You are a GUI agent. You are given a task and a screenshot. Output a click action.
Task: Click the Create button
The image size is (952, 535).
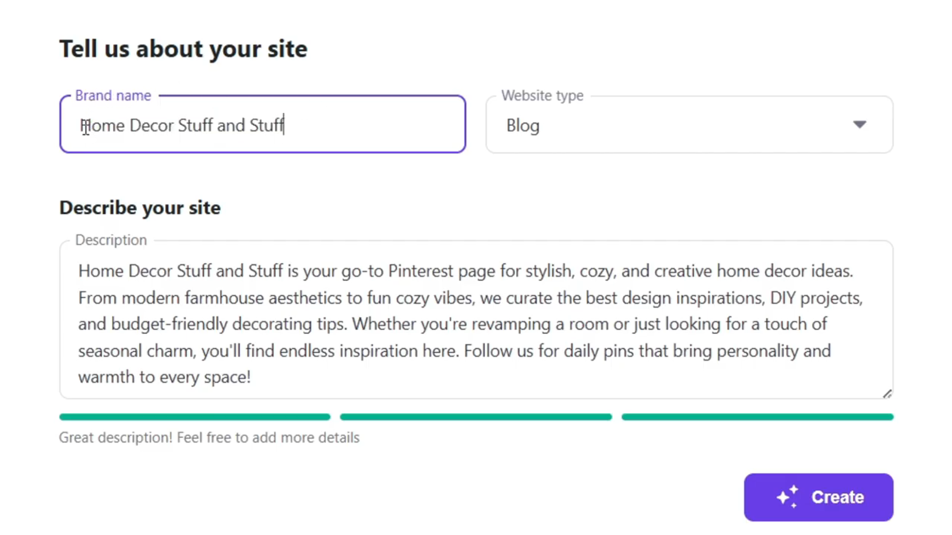[x=818, y=497]
